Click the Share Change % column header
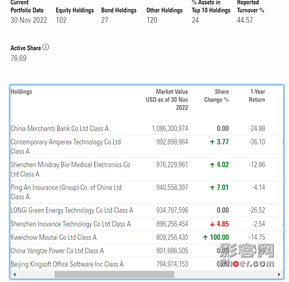The image size is (289, 282). [216, 96]
